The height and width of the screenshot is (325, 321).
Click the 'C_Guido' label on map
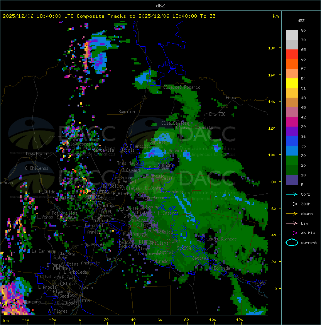(47, 192)
